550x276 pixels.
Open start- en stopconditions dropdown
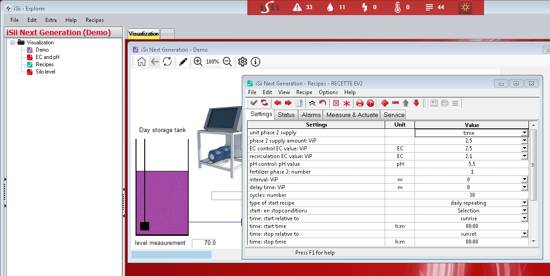[x=524, y=211]
